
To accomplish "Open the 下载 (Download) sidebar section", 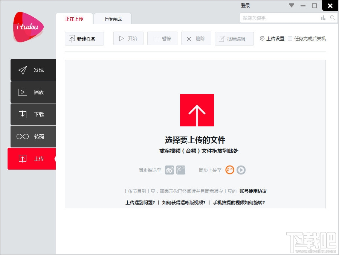I will coord(33,114).
